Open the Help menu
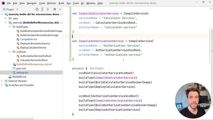The height and width of the screenshot is (120, 213). [100, 3]
